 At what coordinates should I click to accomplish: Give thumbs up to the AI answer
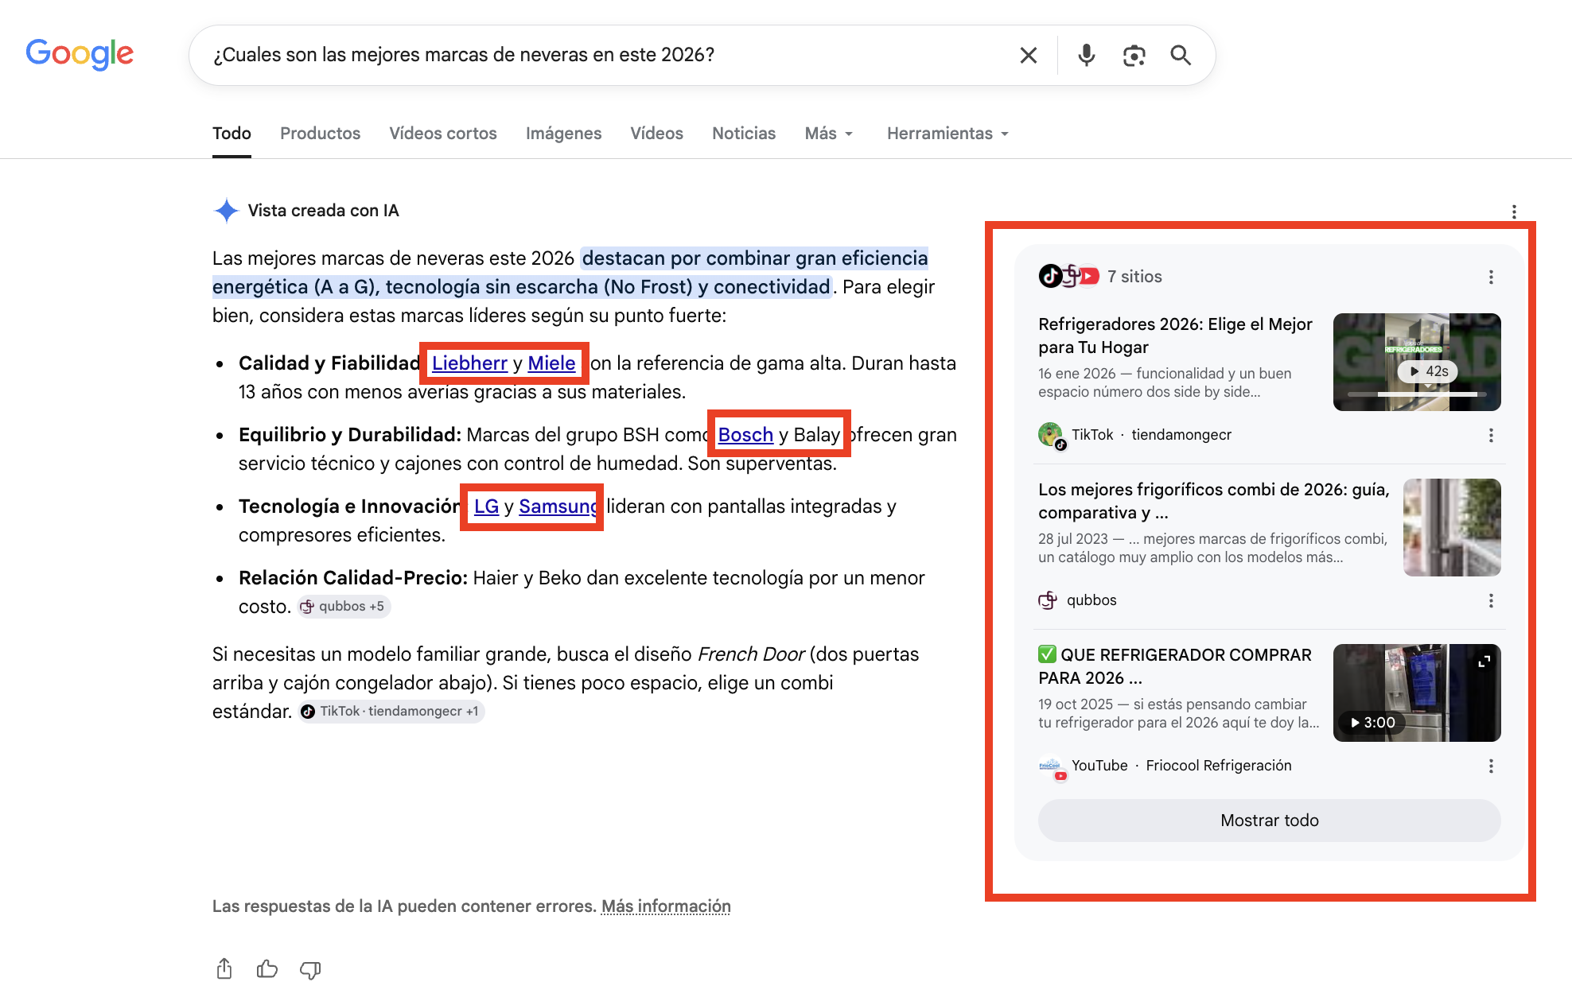coord(267,969)
